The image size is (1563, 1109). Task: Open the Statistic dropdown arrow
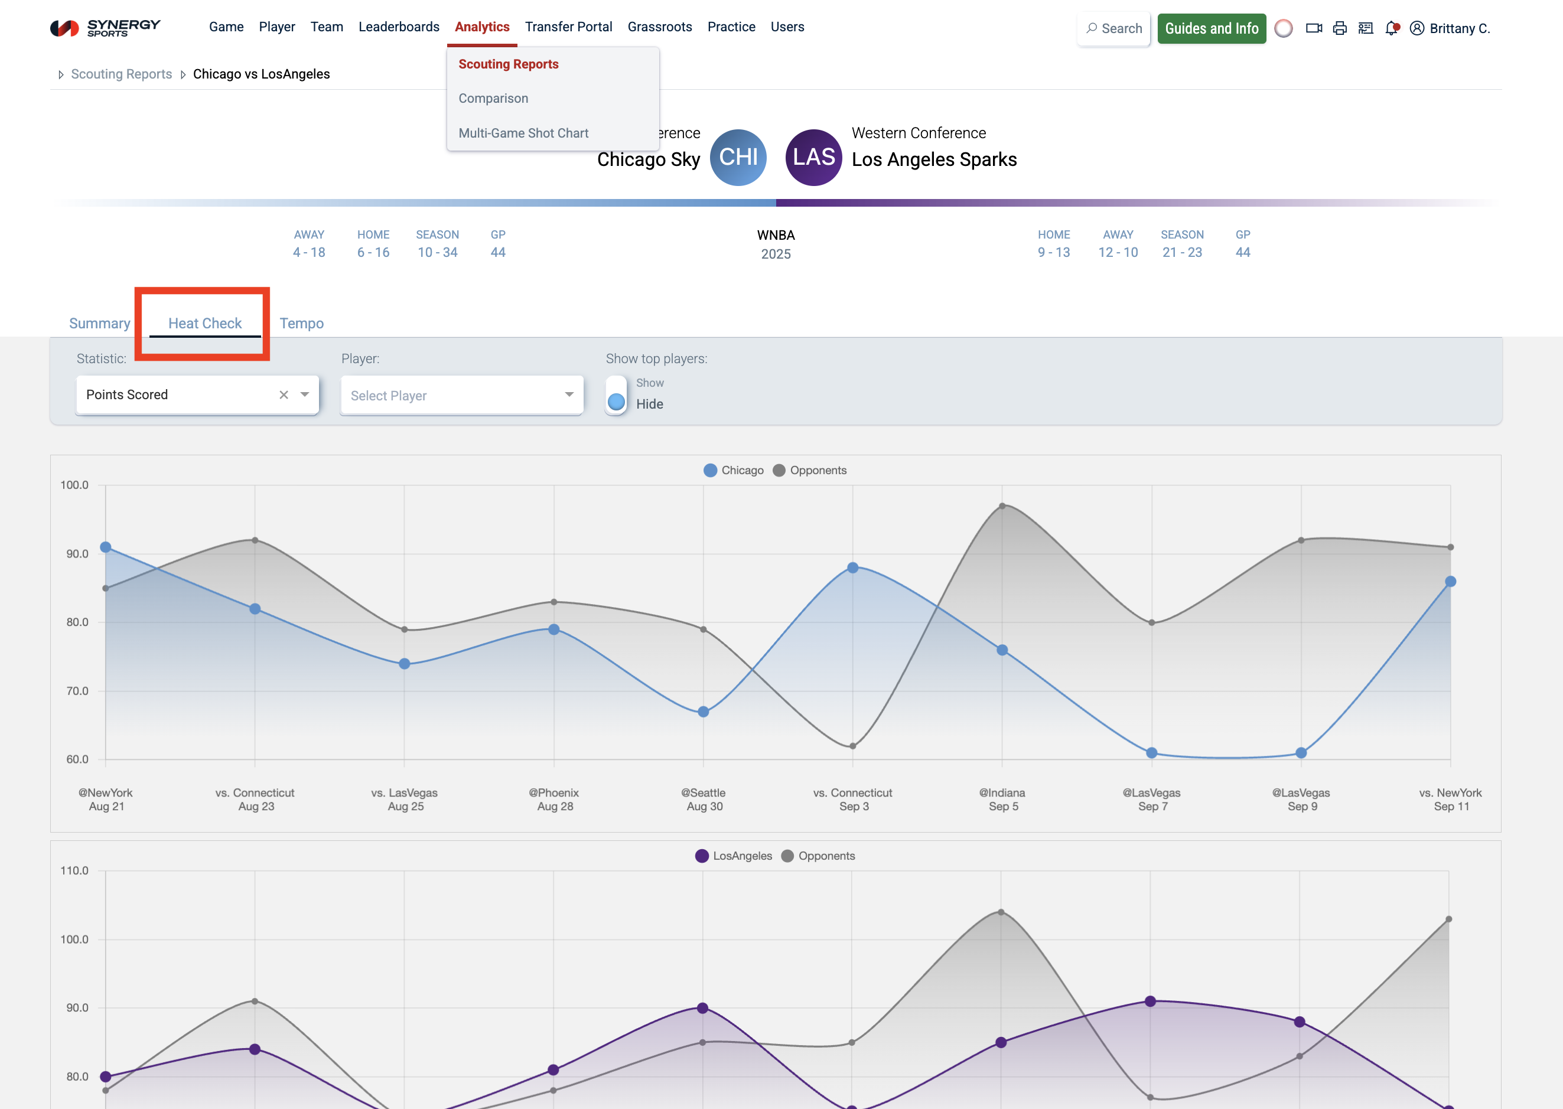[x=305, y=394]
